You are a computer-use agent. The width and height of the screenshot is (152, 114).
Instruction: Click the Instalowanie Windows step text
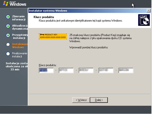(20, 46)
